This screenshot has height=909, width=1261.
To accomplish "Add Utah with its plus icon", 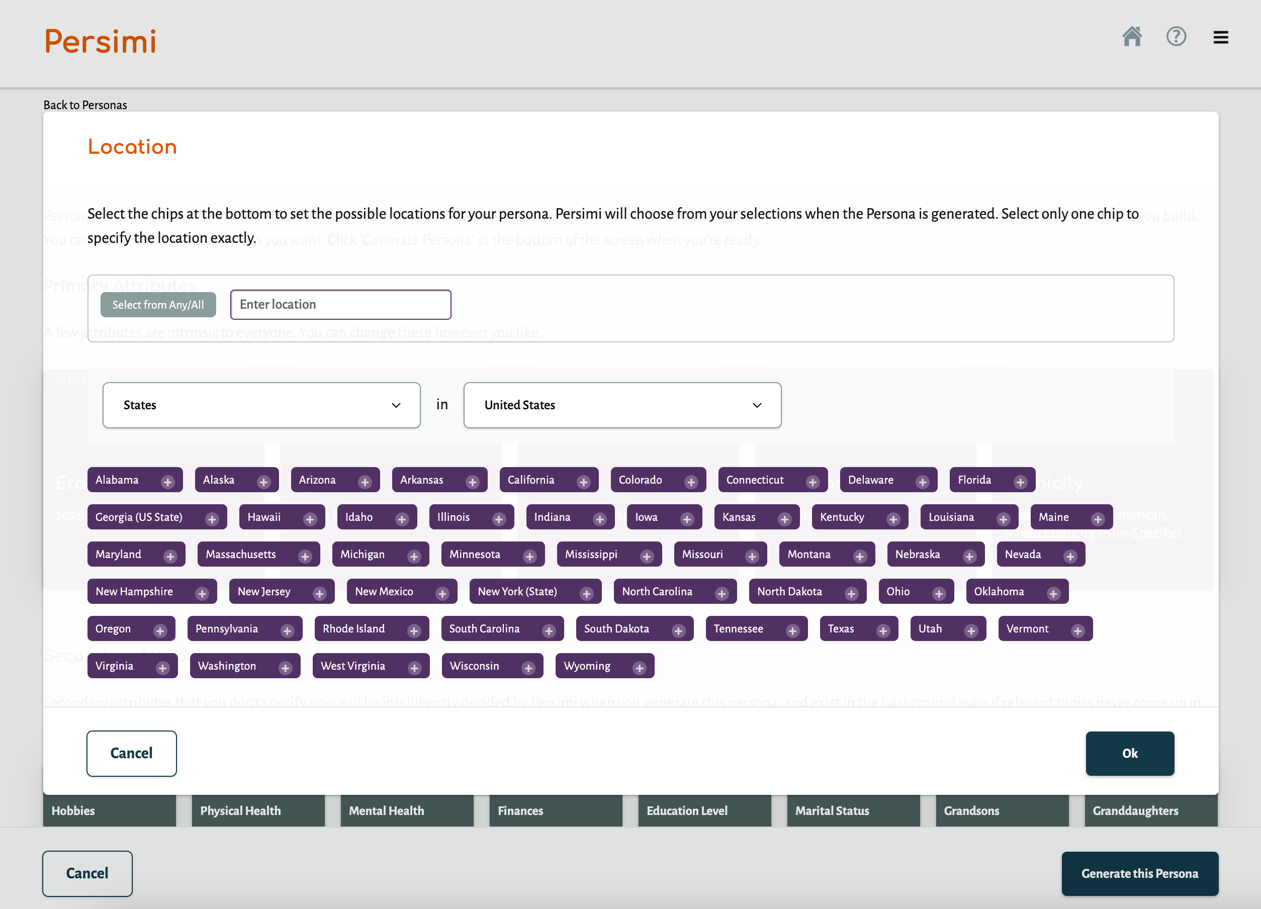I will click(971, 631).
